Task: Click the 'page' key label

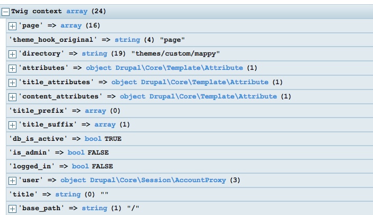Action: (30, 25)
